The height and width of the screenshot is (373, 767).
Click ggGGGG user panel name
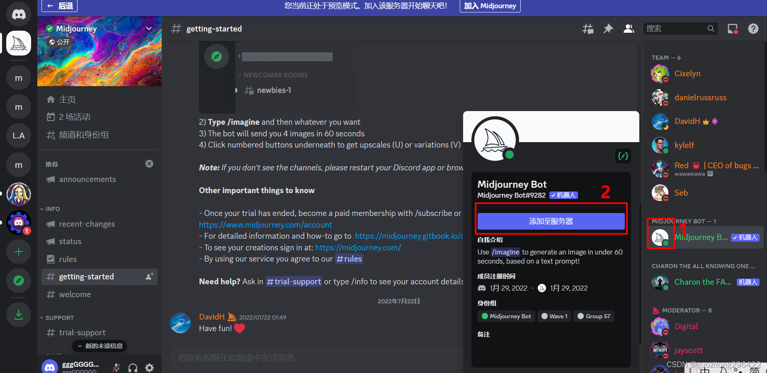click(80, 364)
